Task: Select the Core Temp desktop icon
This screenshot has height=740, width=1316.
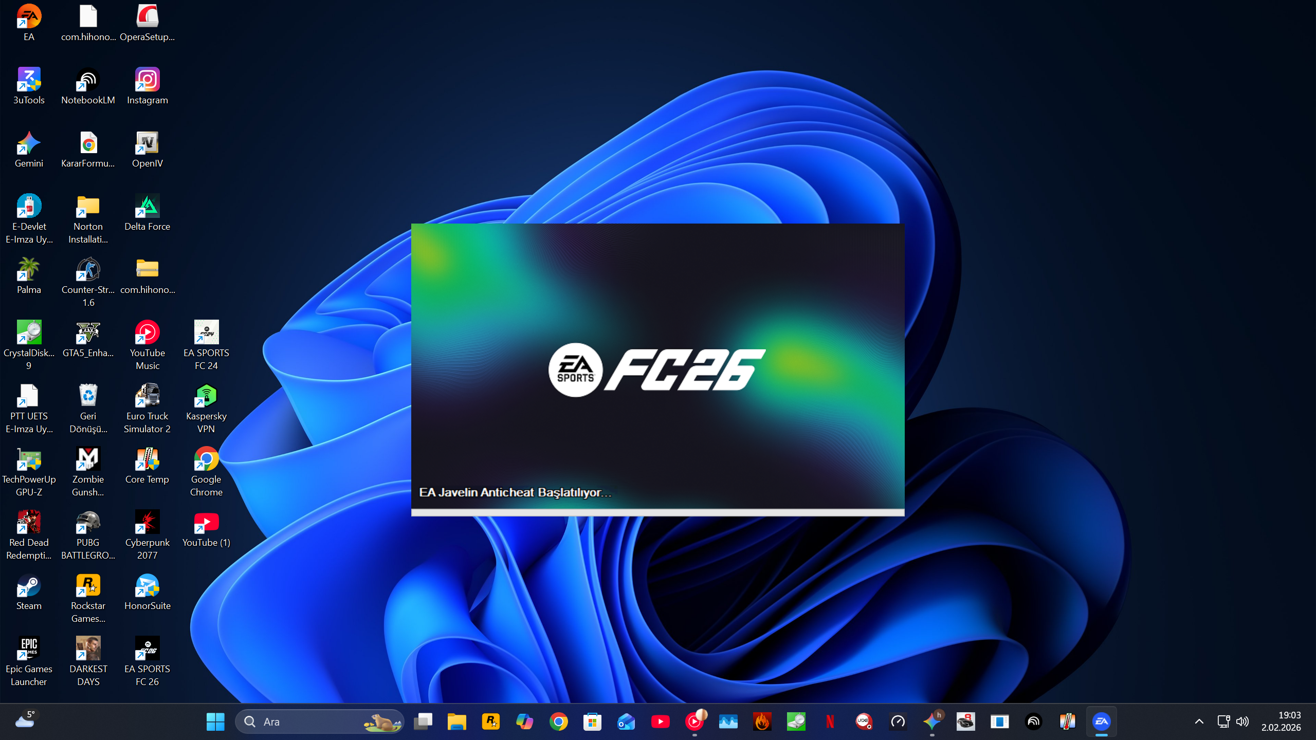Action: (x=147, y=459)
